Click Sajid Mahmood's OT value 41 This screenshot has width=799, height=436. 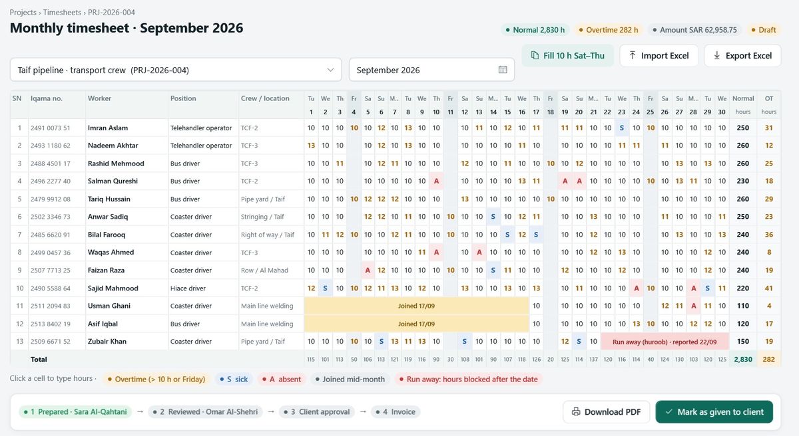(x=769, y=288)
